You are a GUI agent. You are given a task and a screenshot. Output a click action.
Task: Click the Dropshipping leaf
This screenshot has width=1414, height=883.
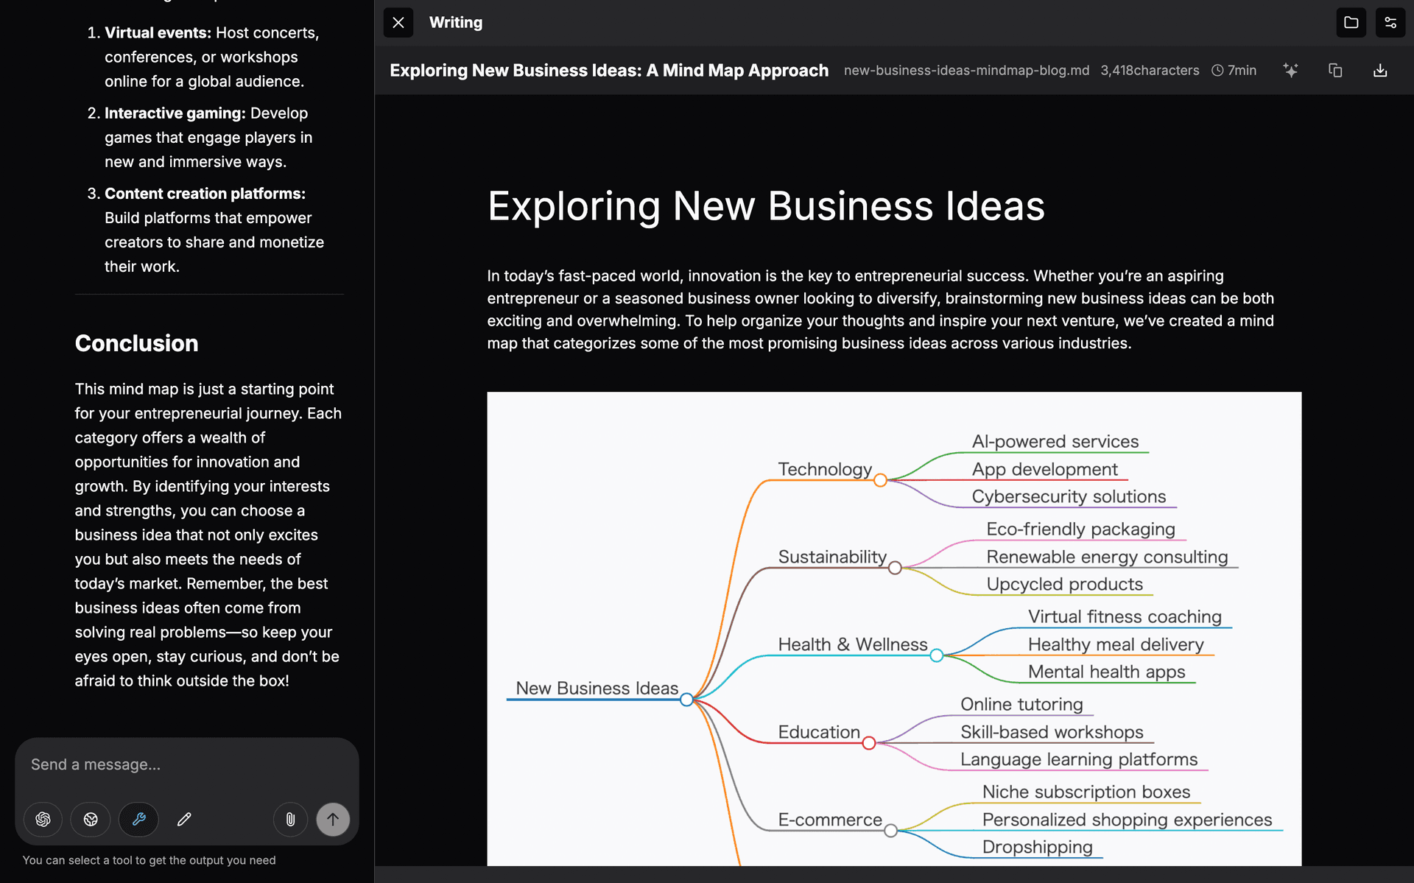1037,847
